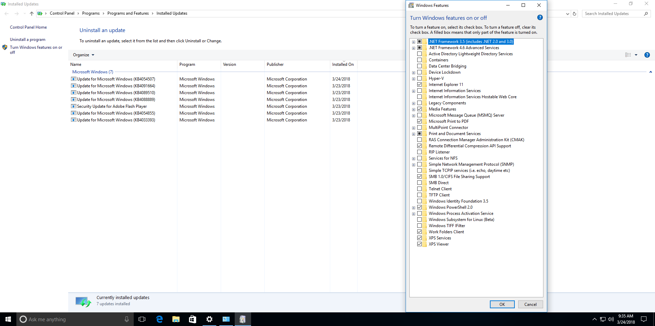Click Programs in breadcrumb path
Viewport: 655px width, 326px height.
click(x=91, y=13)
